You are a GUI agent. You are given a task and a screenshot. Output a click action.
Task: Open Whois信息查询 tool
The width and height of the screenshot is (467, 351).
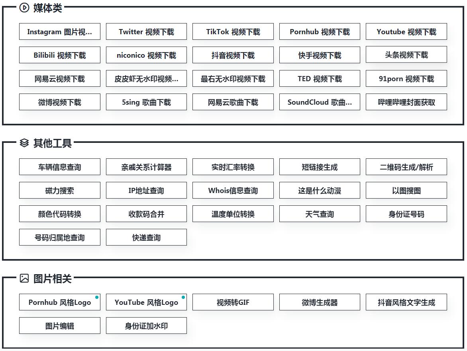click(233, 191)
